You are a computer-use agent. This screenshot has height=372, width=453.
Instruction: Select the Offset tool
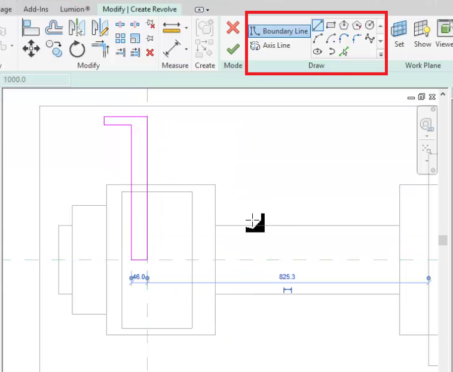54,28
